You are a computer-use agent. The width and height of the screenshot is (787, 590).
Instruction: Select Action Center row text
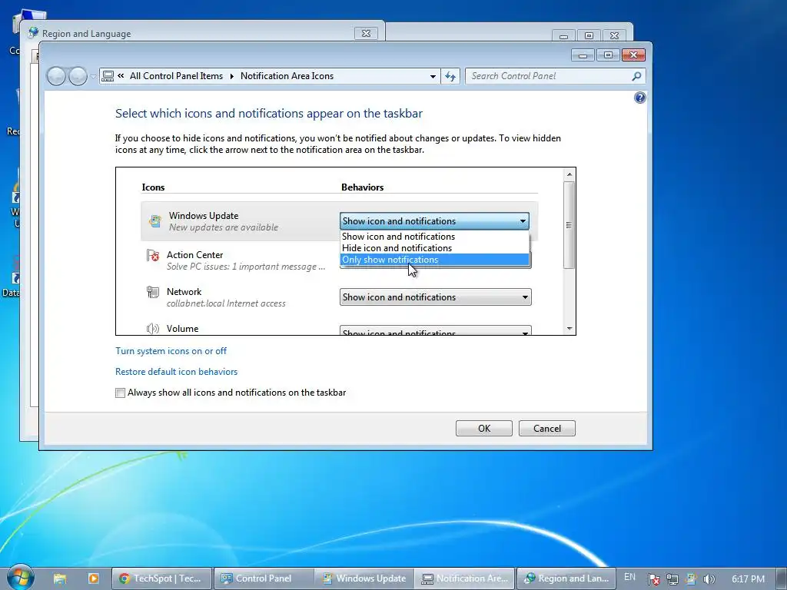point(194,255)
